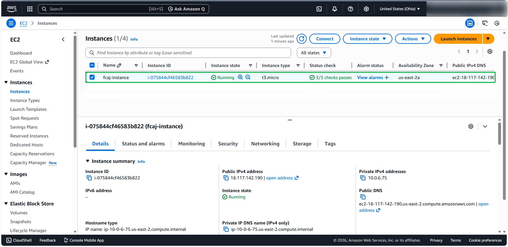Image resolution: width=508 pixels, height=247 pixels.
Task: Switch to the Monitoring tab
Action: [191, 144]
